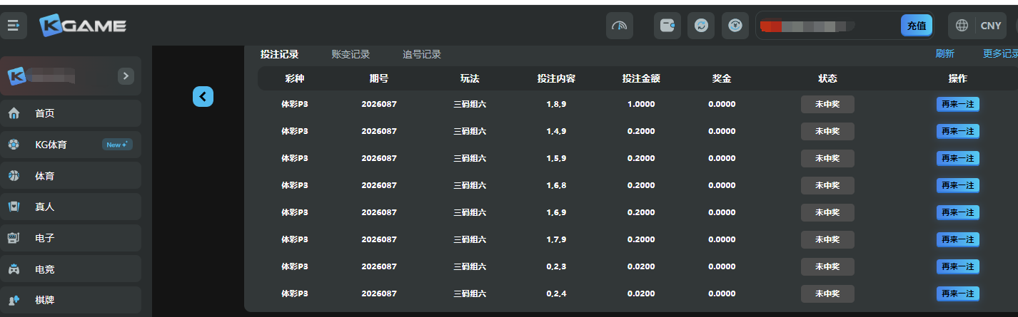
Task: Click the basketball icon beside 体育
Action: [14, 175]
